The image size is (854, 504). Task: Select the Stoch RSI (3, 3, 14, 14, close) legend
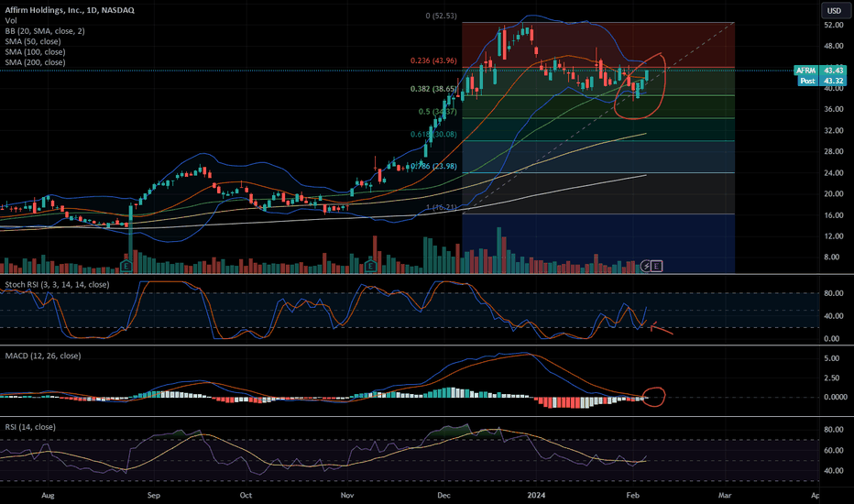click(x=57, y=284)
